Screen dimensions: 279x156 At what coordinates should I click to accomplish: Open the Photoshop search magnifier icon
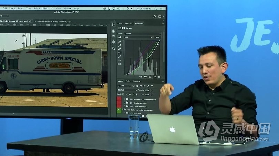(x=154, y=17)
